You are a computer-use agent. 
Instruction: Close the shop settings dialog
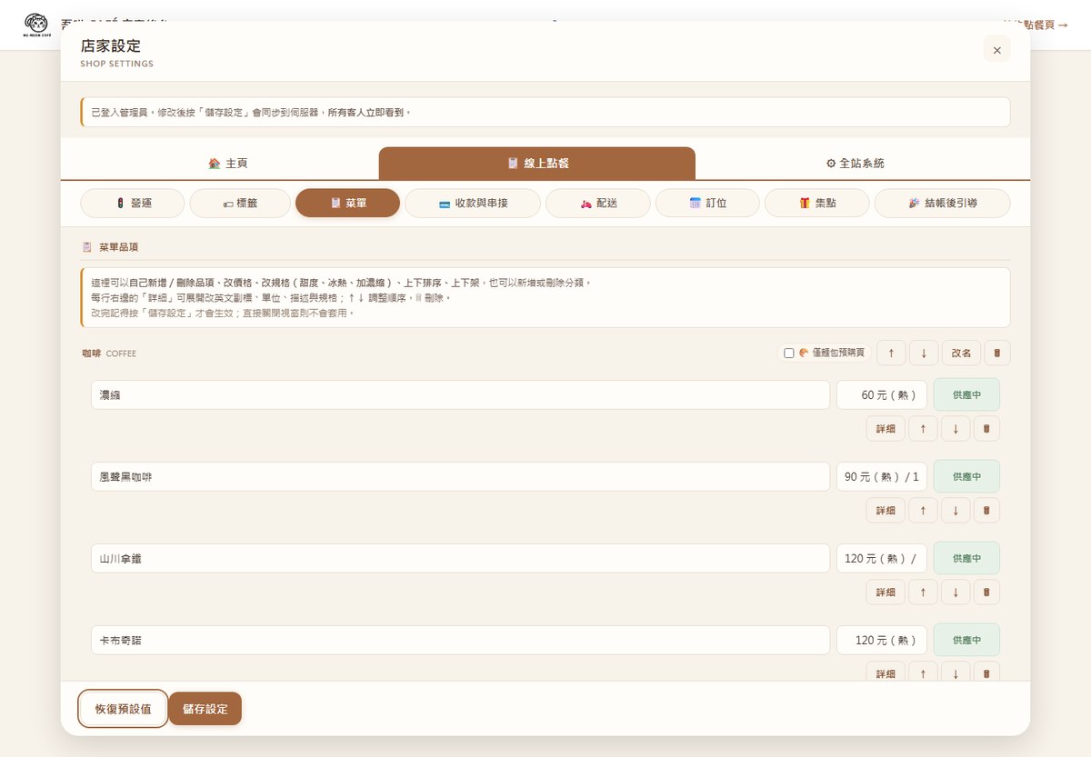pos(996,50)
